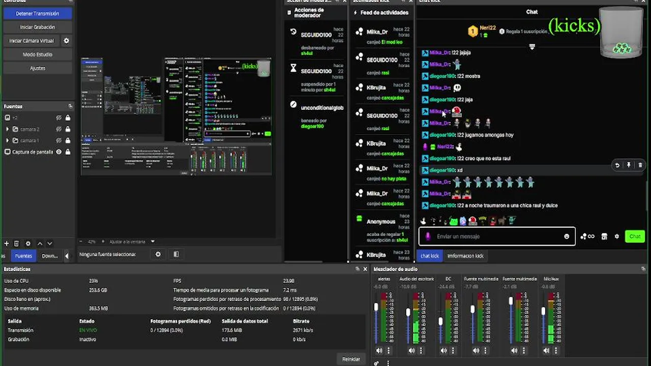Mute the Mic/Aux channel
The width and height of the screenshot is (651, 366).
[x=546, y=350]
